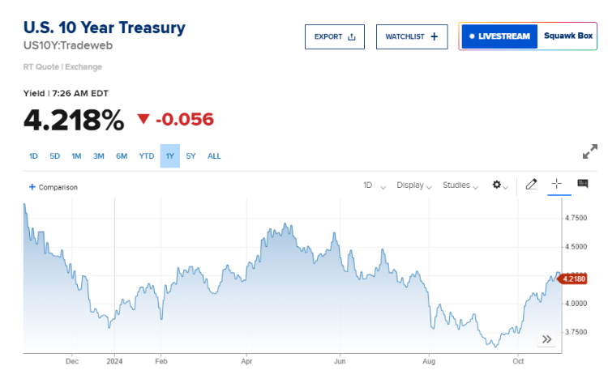The width and height of the screenshot is (608, 383).
Task: Show the ALL time range
Action: [x=214, y=156]
